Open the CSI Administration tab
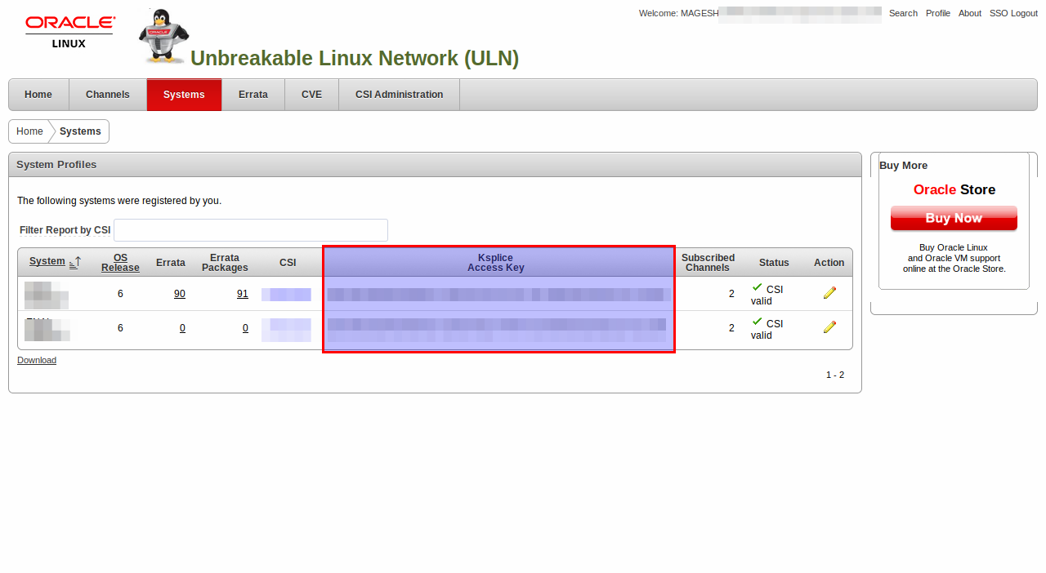 tap(399, 95)
